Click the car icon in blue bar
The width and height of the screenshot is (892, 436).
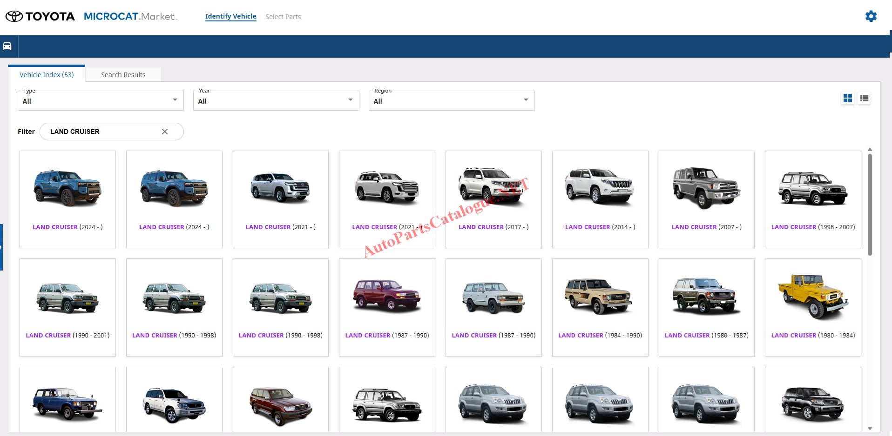click(7, 46)
